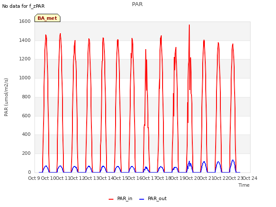
Task: Click the Oct 9 x-axis tick label
Action: pyautogui.click(x=34, y=178)
